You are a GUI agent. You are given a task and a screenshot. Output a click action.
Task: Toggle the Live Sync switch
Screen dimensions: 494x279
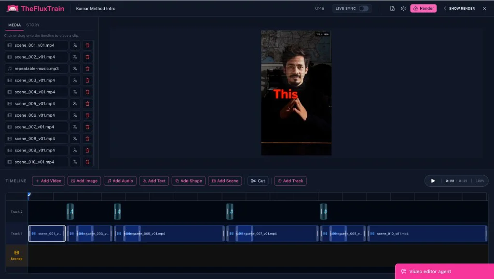[364, 9]
